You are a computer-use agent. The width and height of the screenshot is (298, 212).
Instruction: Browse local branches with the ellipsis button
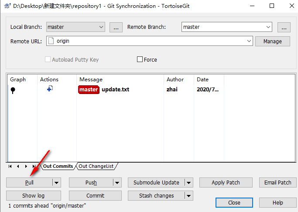pyautogui.click(x=116, y=27)
